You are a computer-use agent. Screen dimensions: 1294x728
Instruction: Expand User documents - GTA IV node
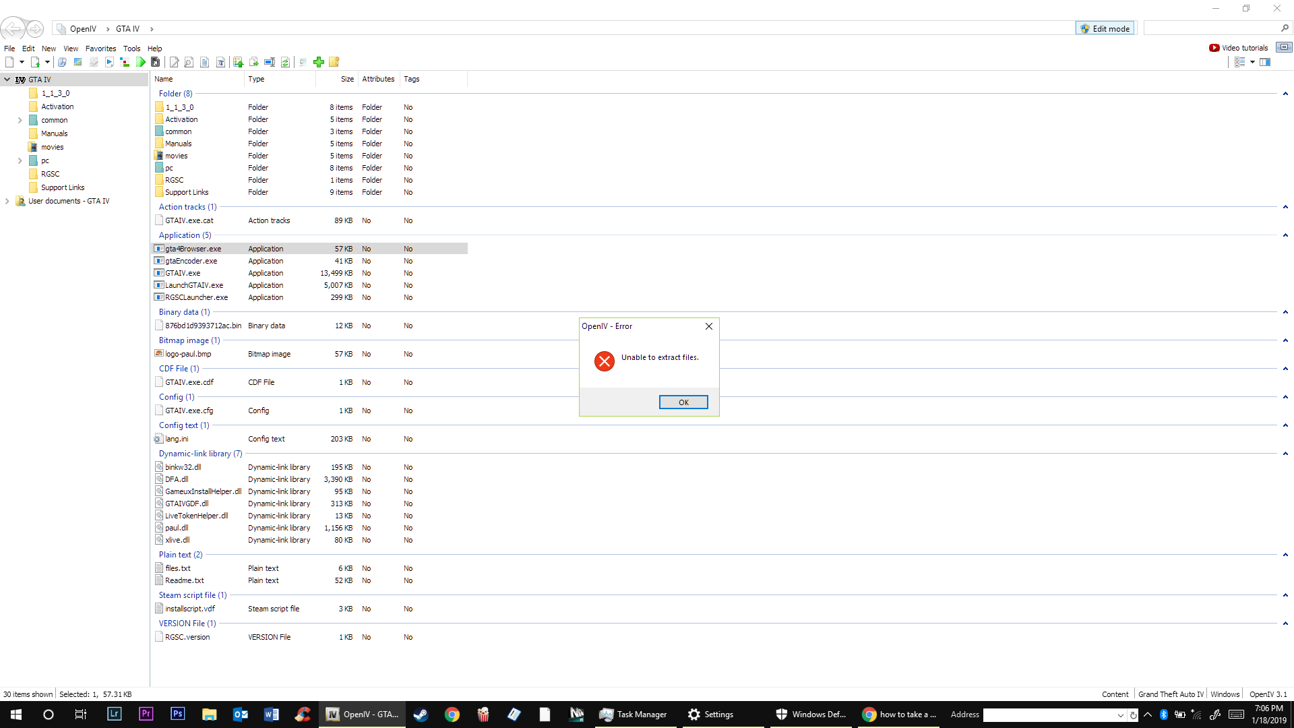(7, 201)
